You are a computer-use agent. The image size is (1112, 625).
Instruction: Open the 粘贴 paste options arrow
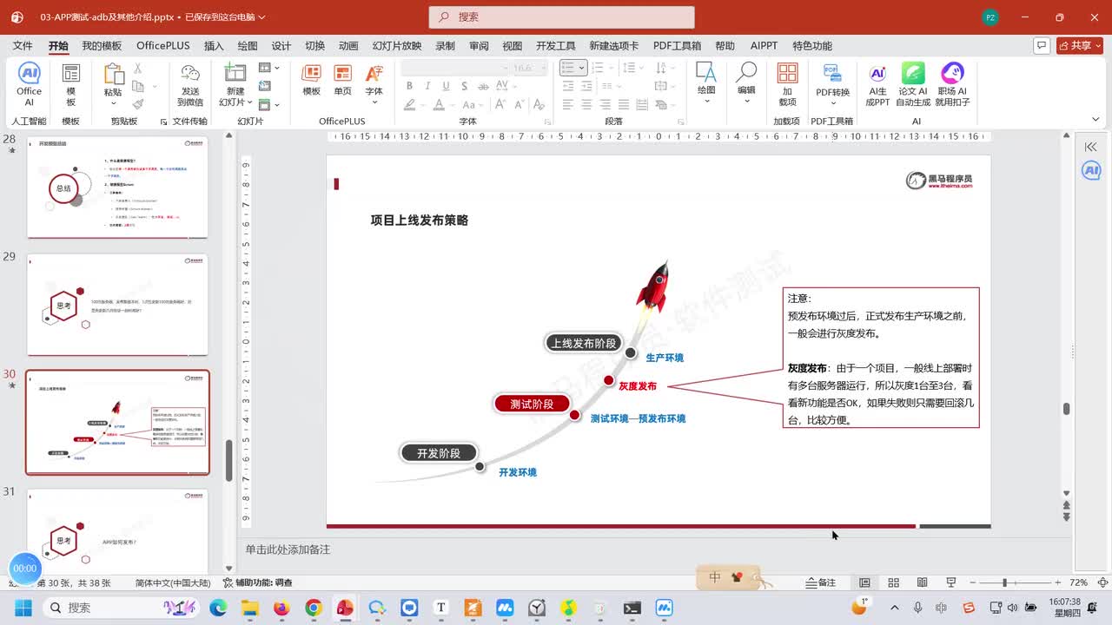(113, 102)
